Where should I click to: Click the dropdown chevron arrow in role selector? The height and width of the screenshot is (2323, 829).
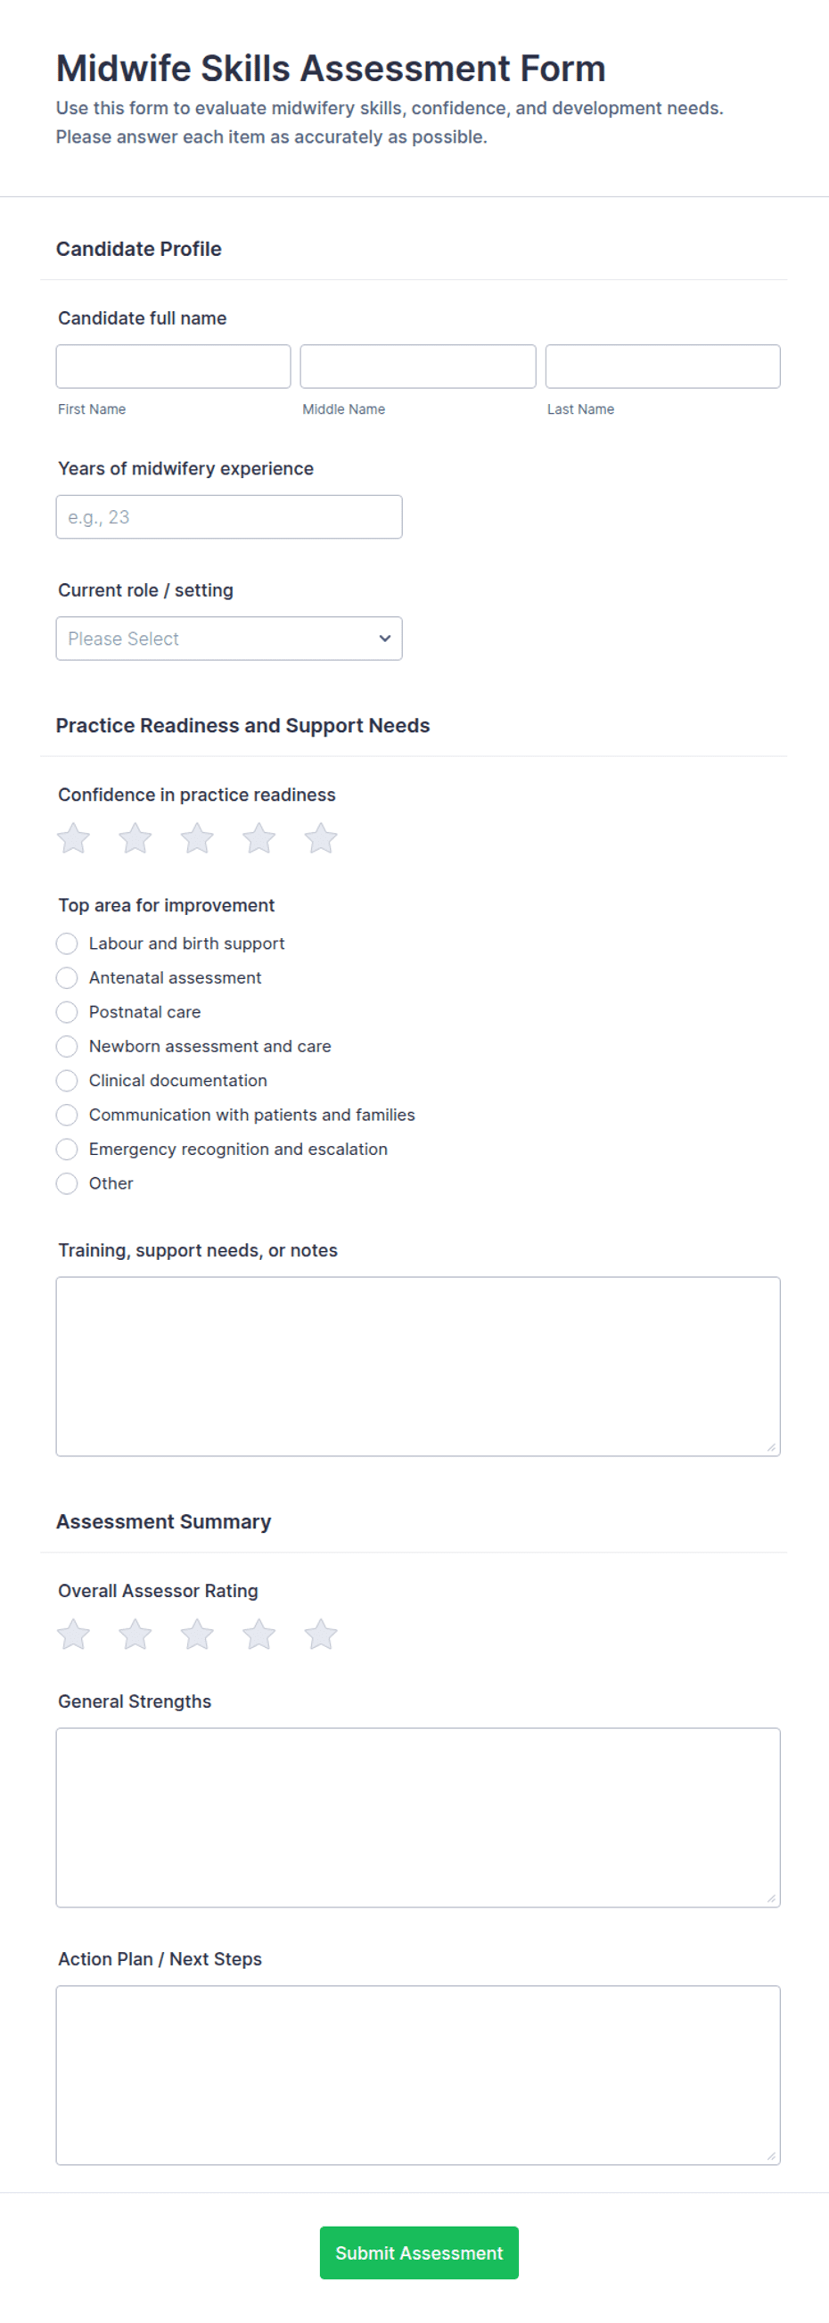coord(385,638)
